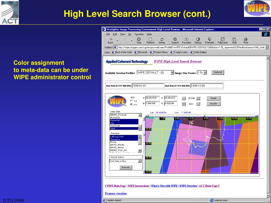271x203 pixels.
Task: Open the Go menu
Action: [130, 34]
